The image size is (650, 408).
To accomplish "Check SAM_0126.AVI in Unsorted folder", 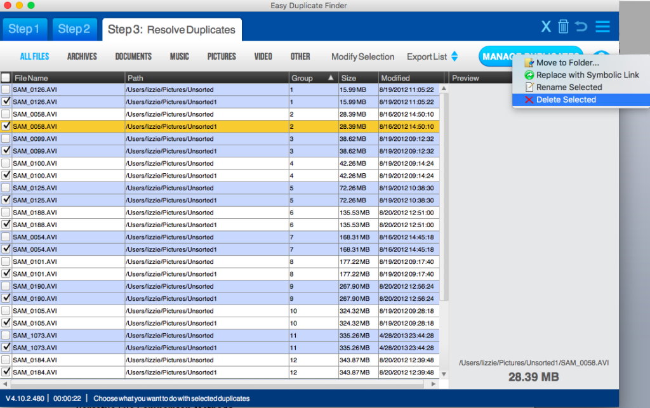I will tap(6, 89).
